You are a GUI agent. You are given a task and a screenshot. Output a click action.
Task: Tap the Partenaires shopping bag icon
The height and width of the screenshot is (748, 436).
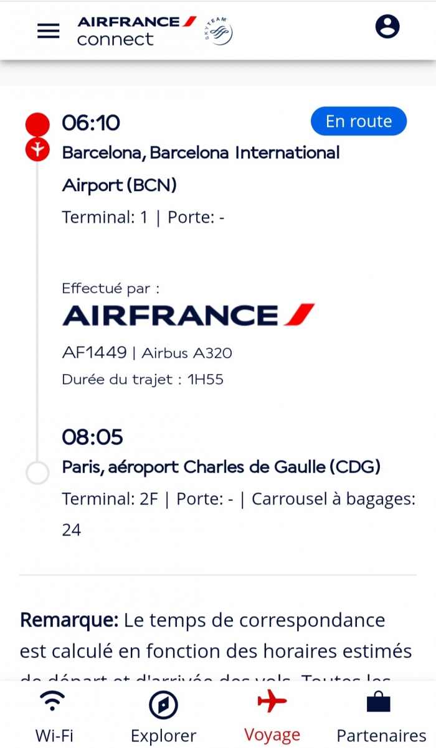coord(379,702)
